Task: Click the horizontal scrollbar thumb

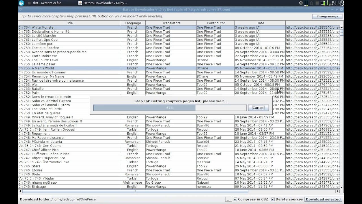Action: pos(136,191)
